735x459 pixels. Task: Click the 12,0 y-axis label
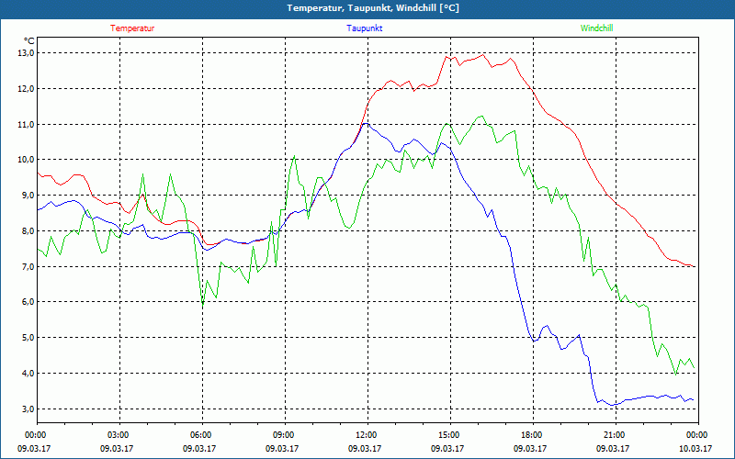[x=27, y=88]
